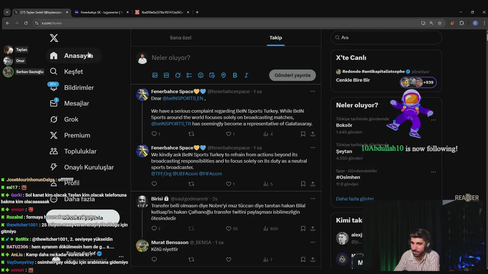This screenshot has height=274, width=488.
Task: Like the Birisi post with 55 likes
Action: 229,229
